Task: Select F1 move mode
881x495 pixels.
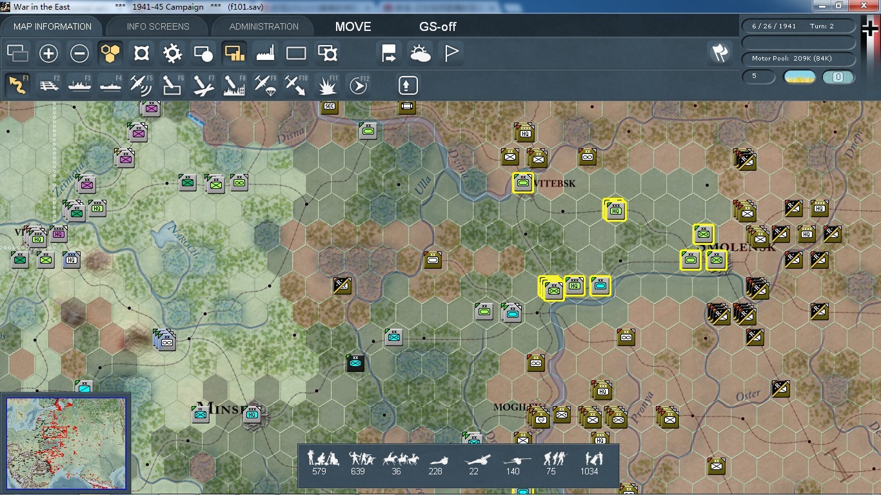Action: [x=17, y=85]
